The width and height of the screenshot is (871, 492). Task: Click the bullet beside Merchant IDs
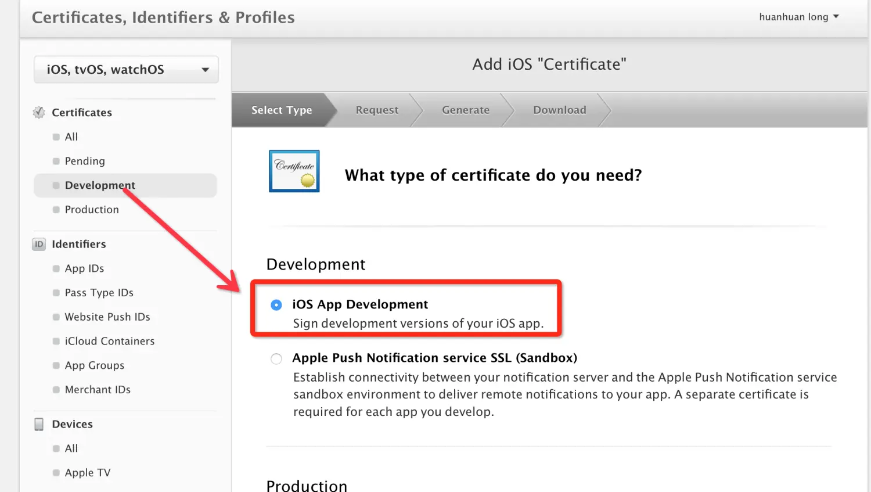point(56,390)
